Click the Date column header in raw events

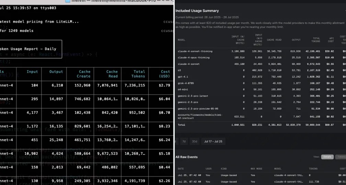[181, 169]
